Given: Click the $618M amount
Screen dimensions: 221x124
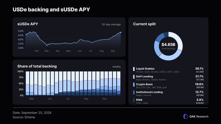Looking at the screenshot, I should [200, 95].
